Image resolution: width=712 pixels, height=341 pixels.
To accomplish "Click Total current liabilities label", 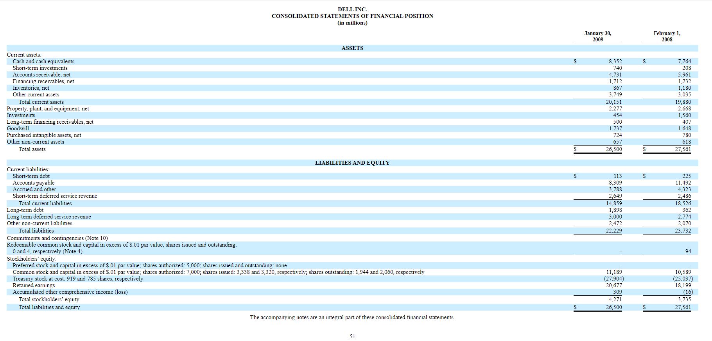I will click(45, 203).
